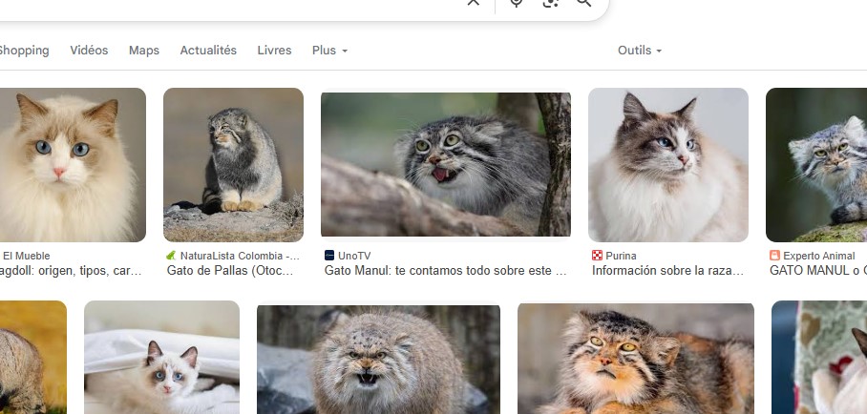Image resolution: width=867 pixels, height=414 pixels.
Task: Click the 'NaturaLista Colombia' source name
Action: pos(240,256)
